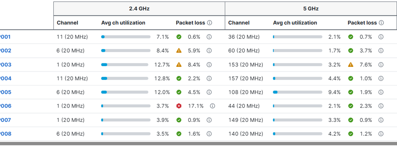Click warning triangle next to 8.4% packet loss
The width and height of the screenshot is (397, 146).
[179, 65]
